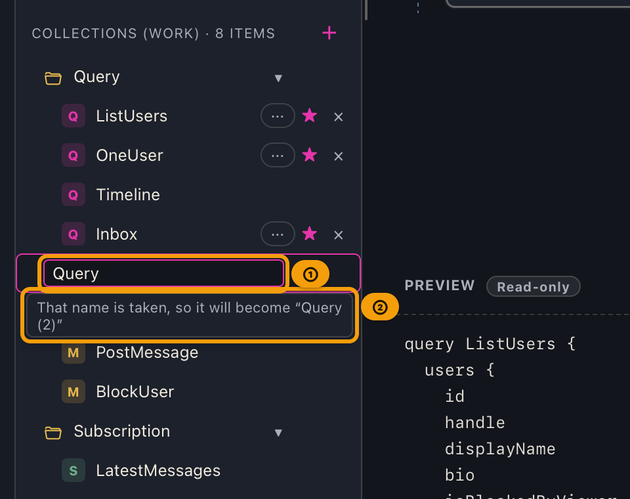630x499 pixels.
Task: Click the 'query ListUsers {' preview line
Action: [490, 344]
